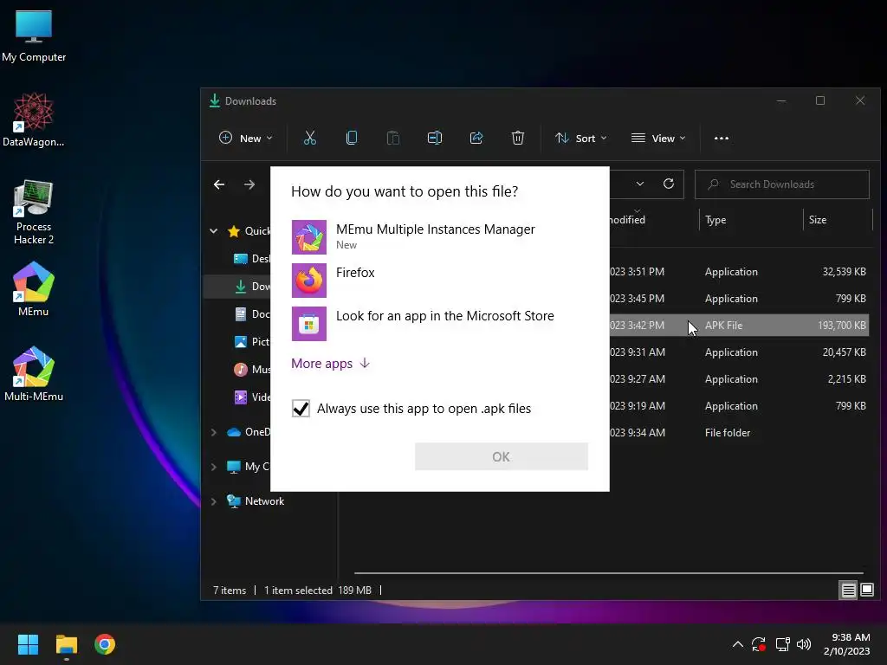Sort by the Size column header

(x=818, y=220)
